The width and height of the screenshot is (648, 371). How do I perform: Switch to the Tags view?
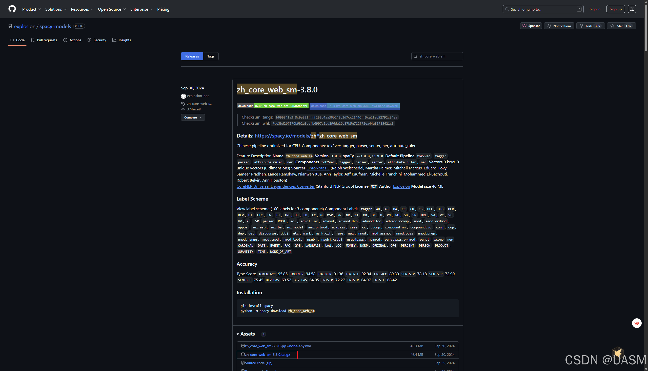click(x=211, y=56)
